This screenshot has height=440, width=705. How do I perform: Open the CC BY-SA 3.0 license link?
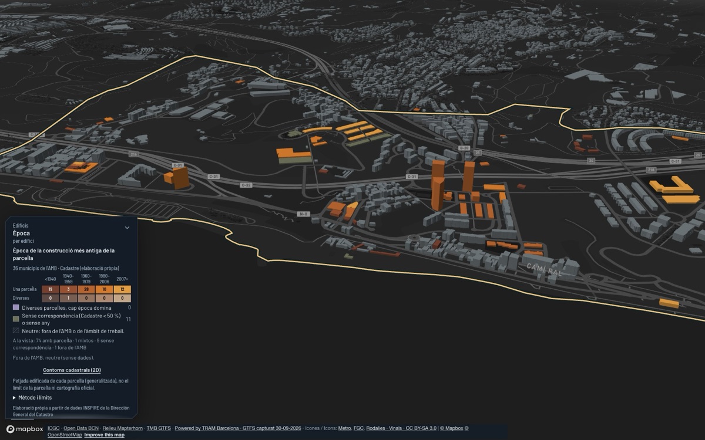tap(421, 428)
